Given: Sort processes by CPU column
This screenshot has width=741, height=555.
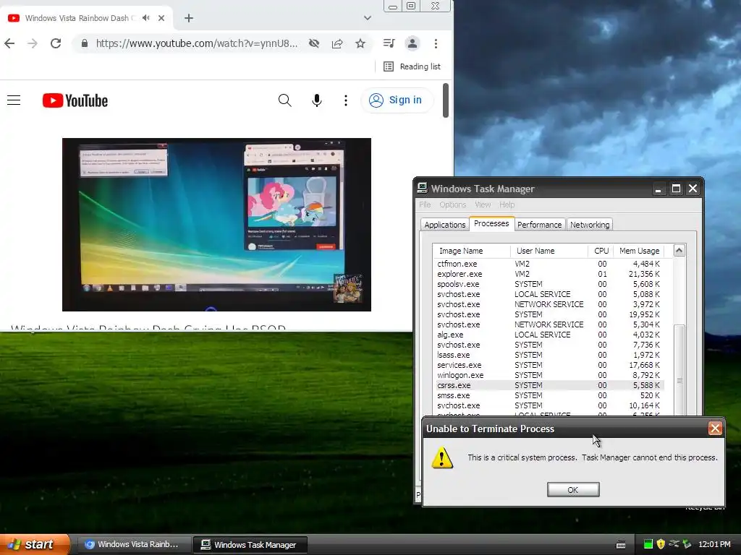Looking at the screenshot, I should click(x=601, y=251).
